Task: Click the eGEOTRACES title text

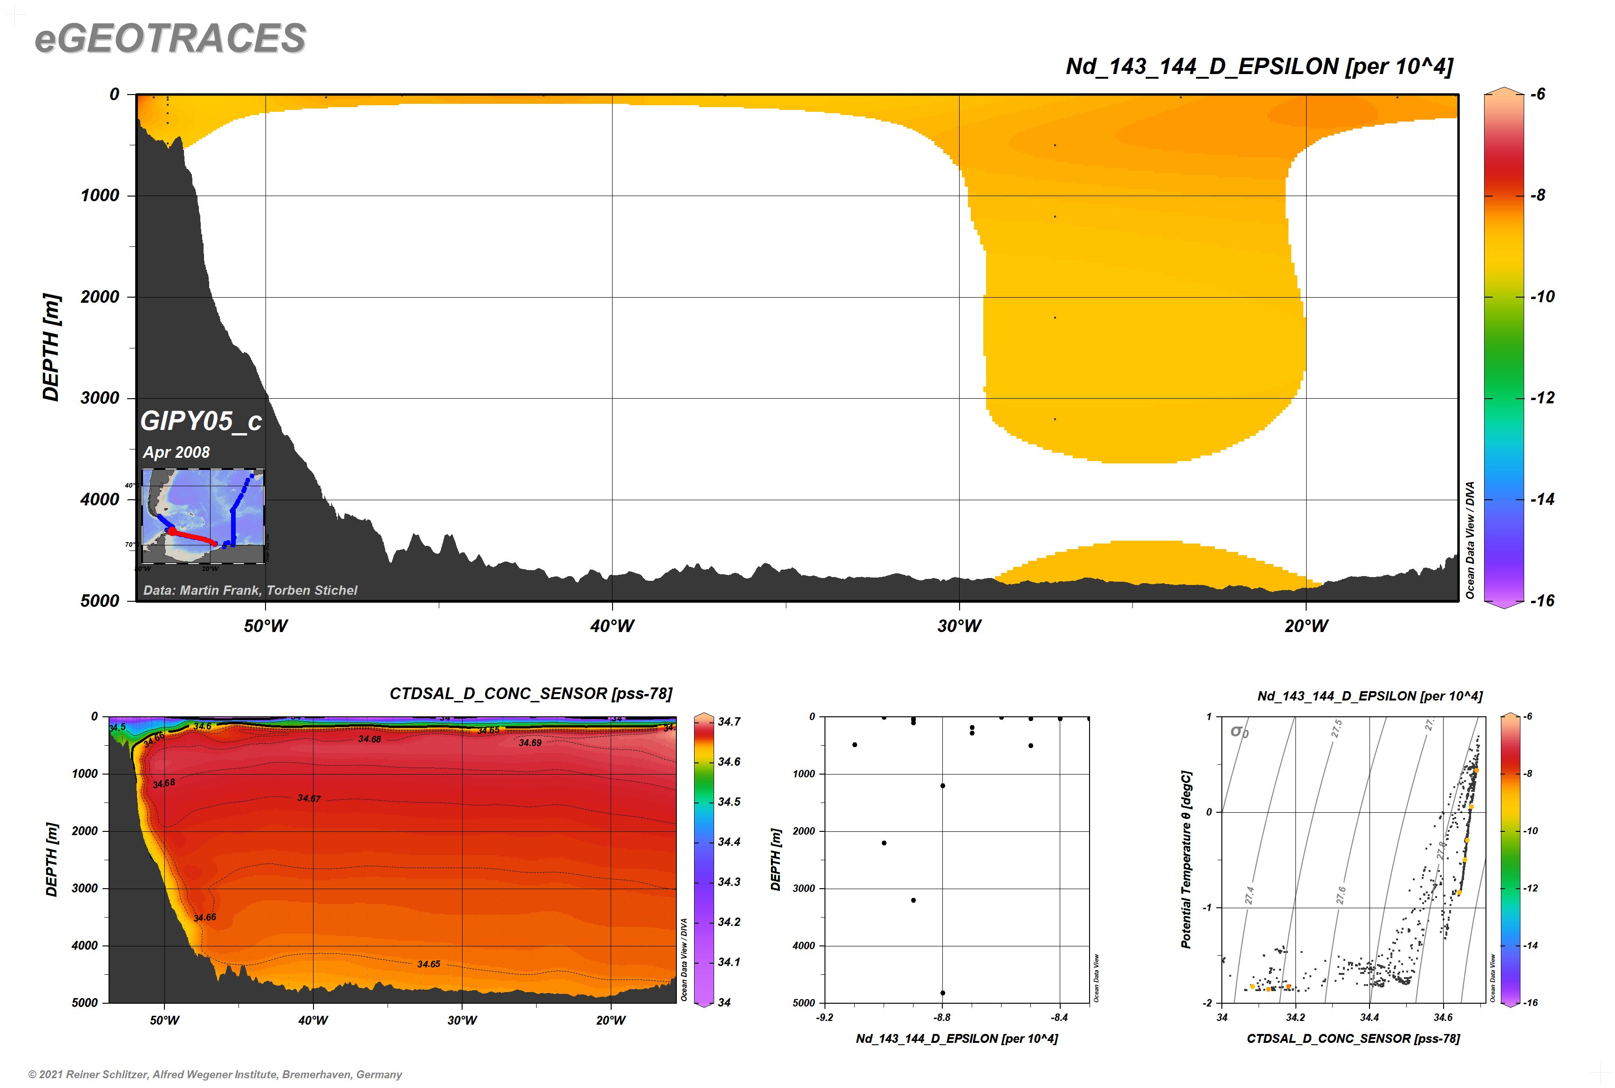Action: tap(170, 38)
